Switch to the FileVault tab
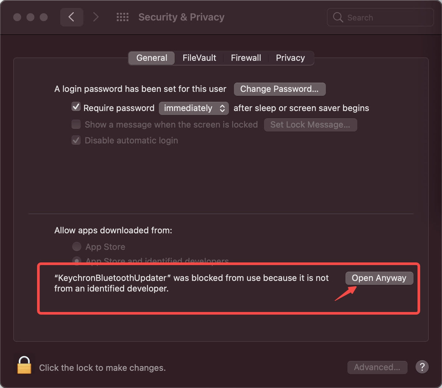442x388 pixels. pyautogui.click(x=199, y=58)
